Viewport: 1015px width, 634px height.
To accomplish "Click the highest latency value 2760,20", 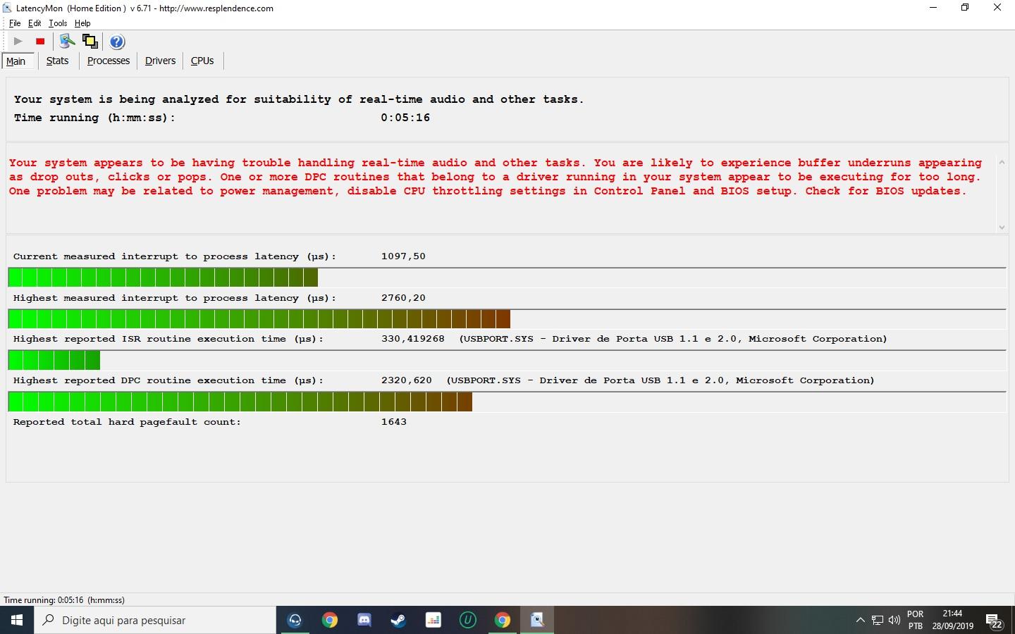I will point(403,298).
